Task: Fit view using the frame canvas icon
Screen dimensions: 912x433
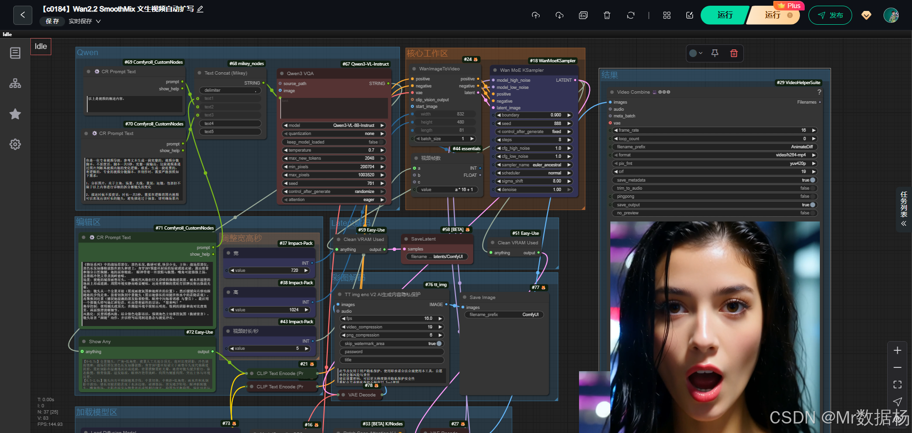Action: click(x=897, y=385)
